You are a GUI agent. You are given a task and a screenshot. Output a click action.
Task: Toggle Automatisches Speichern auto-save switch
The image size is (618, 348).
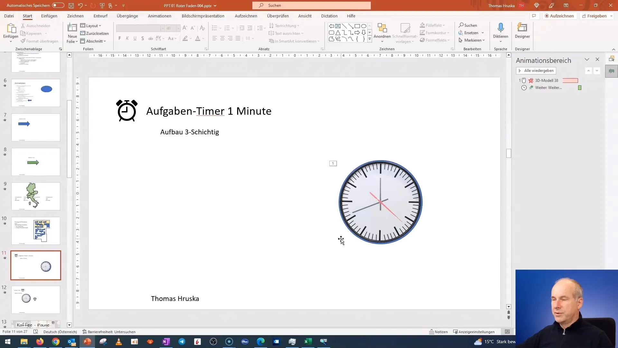(x=57, y=5)
